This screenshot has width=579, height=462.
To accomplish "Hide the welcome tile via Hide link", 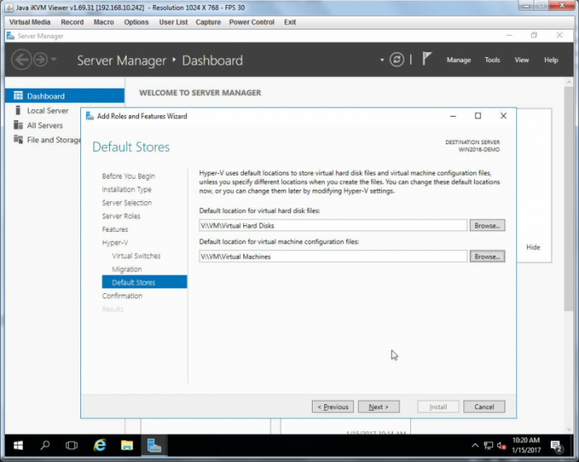I will pos(533,248).
